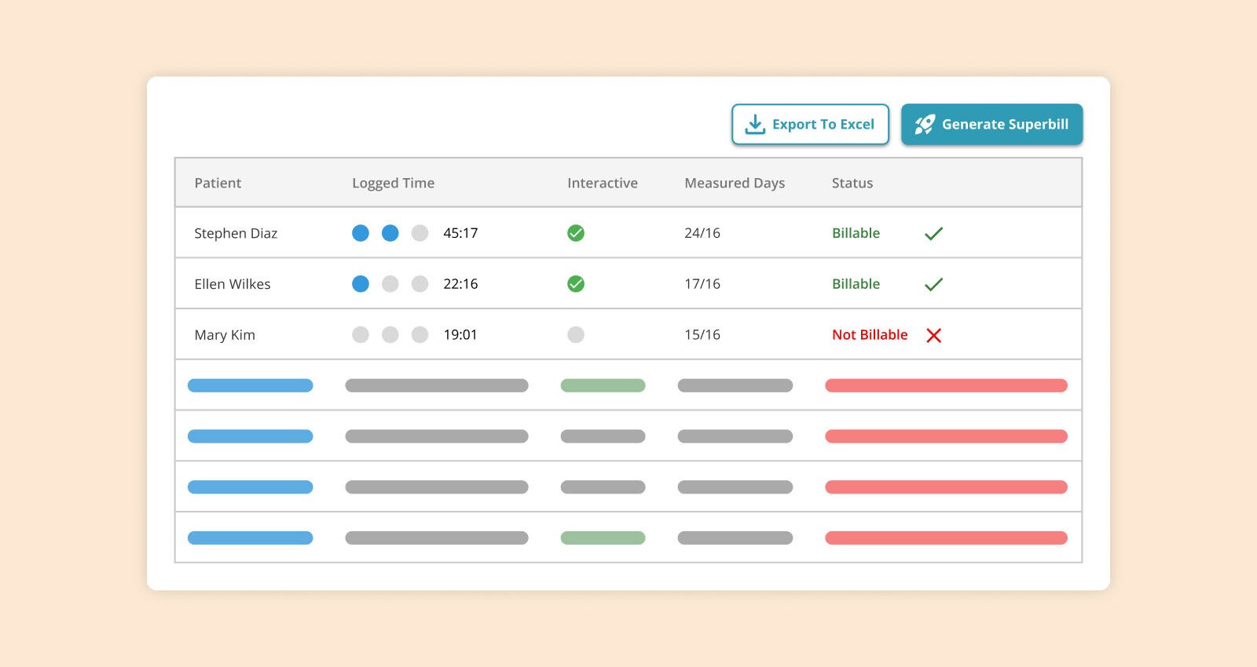This screenshot has height=667, width=1257.
Task: Click measured days value 17/16
Action: tap(702, 284)
